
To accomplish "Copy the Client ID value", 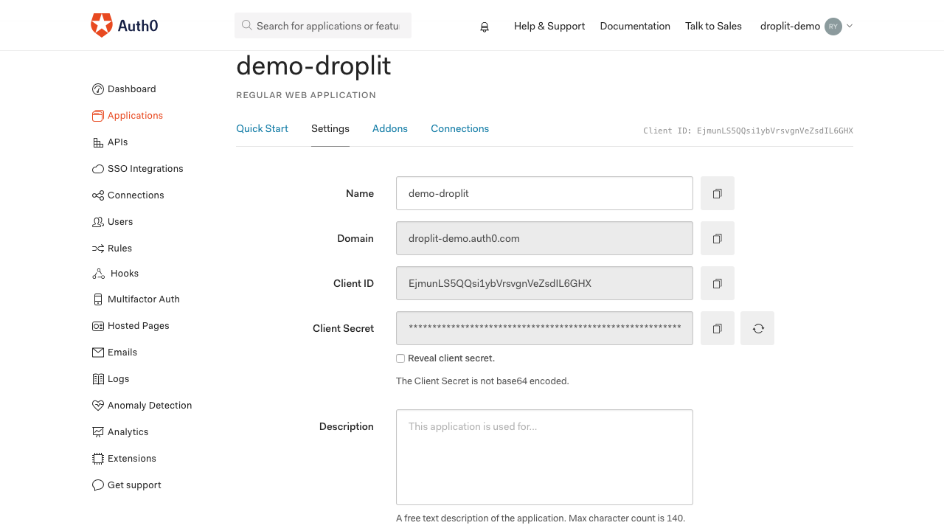I will [x=718, y=283].
